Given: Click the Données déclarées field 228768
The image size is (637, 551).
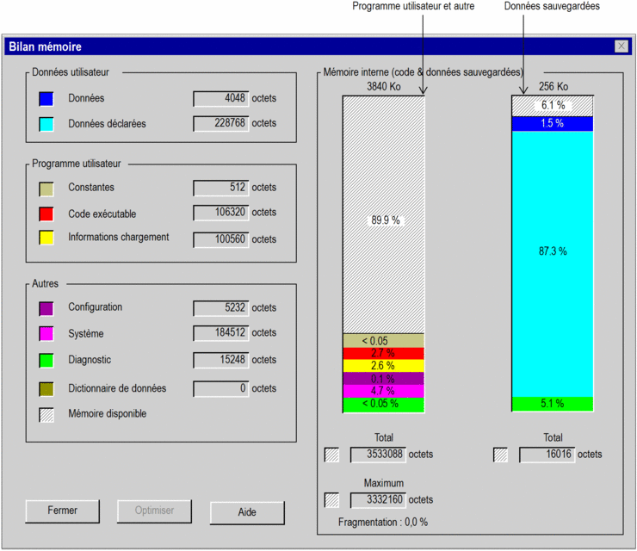Looking at the screenshot, I should coord(221,123).
